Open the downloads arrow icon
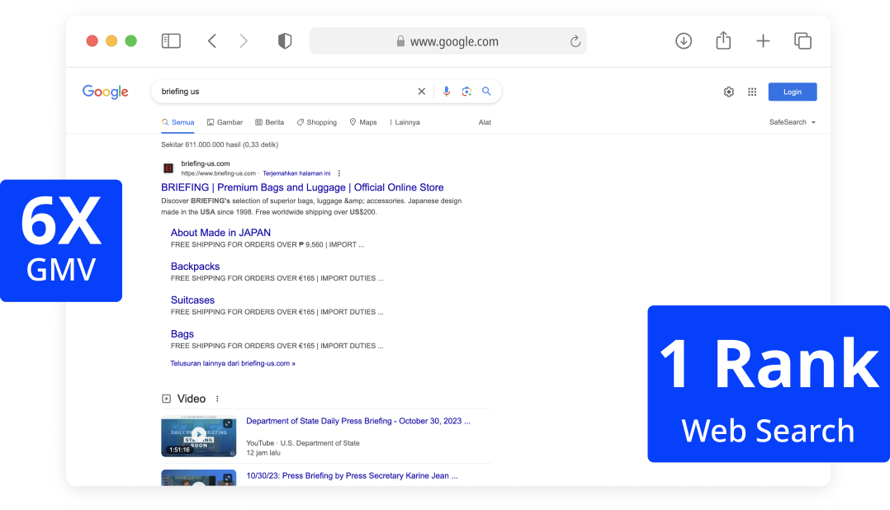Viewport: 890px width, 510px height. click(684, 40)
